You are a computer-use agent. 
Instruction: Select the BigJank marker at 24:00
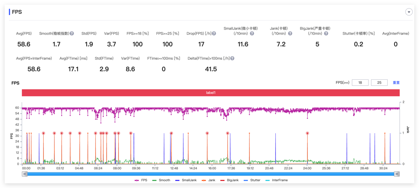307,133
